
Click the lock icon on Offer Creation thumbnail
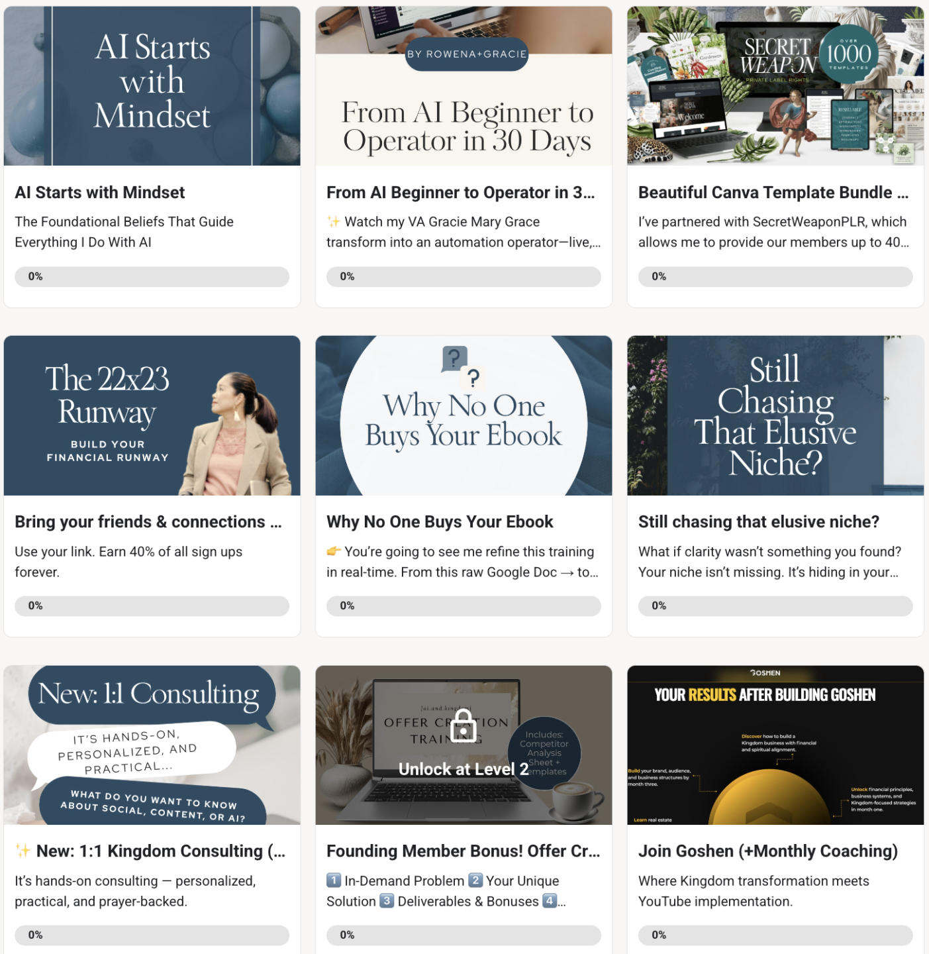(464, 725)
